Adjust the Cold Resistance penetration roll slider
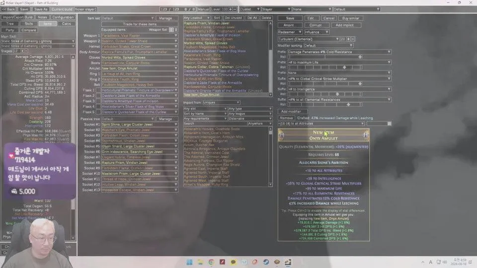477x268 pixels. (324, 57)
